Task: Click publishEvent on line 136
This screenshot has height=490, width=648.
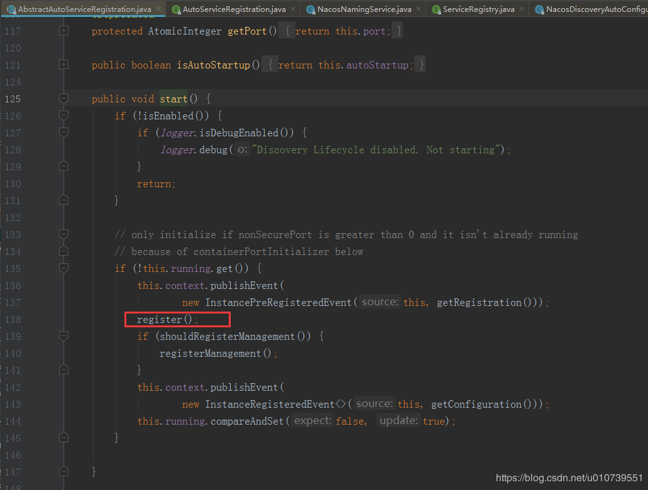Action: pyautogui.click(x=244, y=285)
